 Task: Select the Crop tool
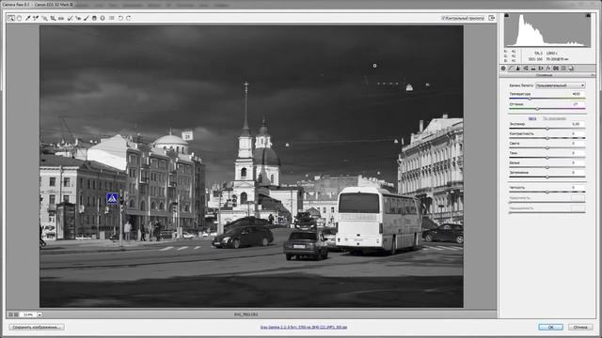(x=53, y=18)
